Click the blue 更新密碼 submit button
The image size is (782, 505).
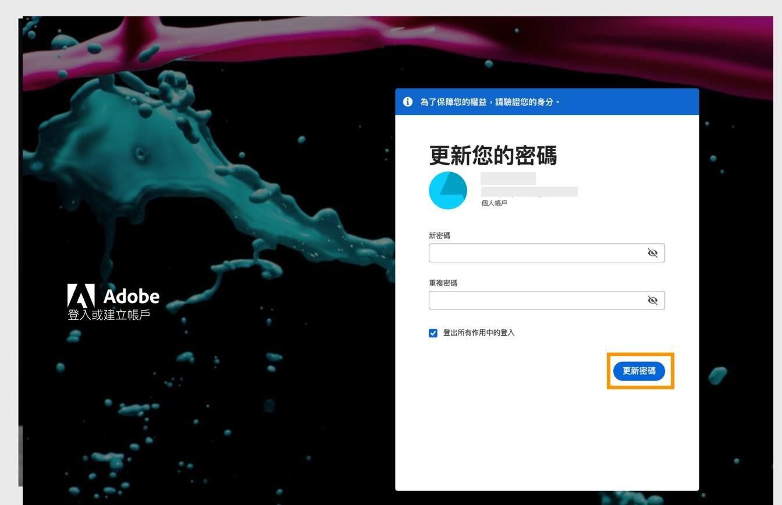click(639, 371)
